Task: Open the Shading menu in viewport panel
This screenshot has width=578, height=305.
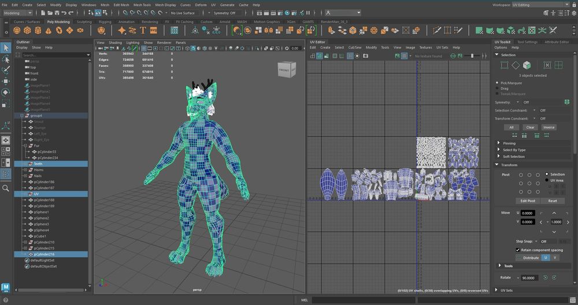Action: [x=115, y=43]
